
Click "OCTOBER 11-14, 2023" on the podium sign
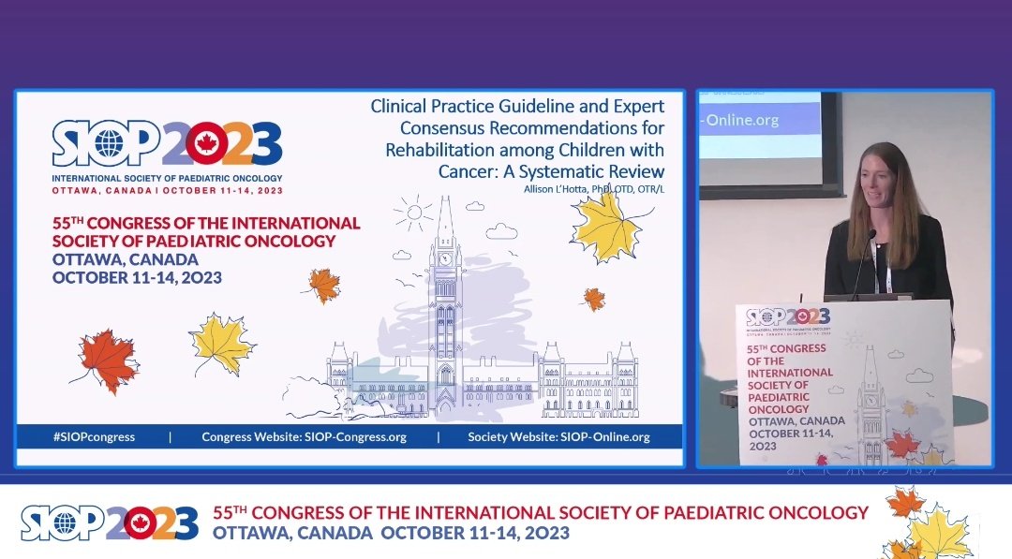(791, 439)
